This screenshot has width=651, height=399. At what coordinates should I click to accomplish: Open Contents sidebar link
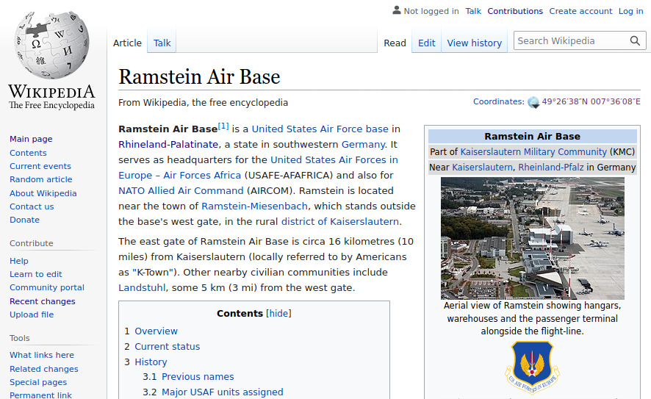click(x=28, y=153)
